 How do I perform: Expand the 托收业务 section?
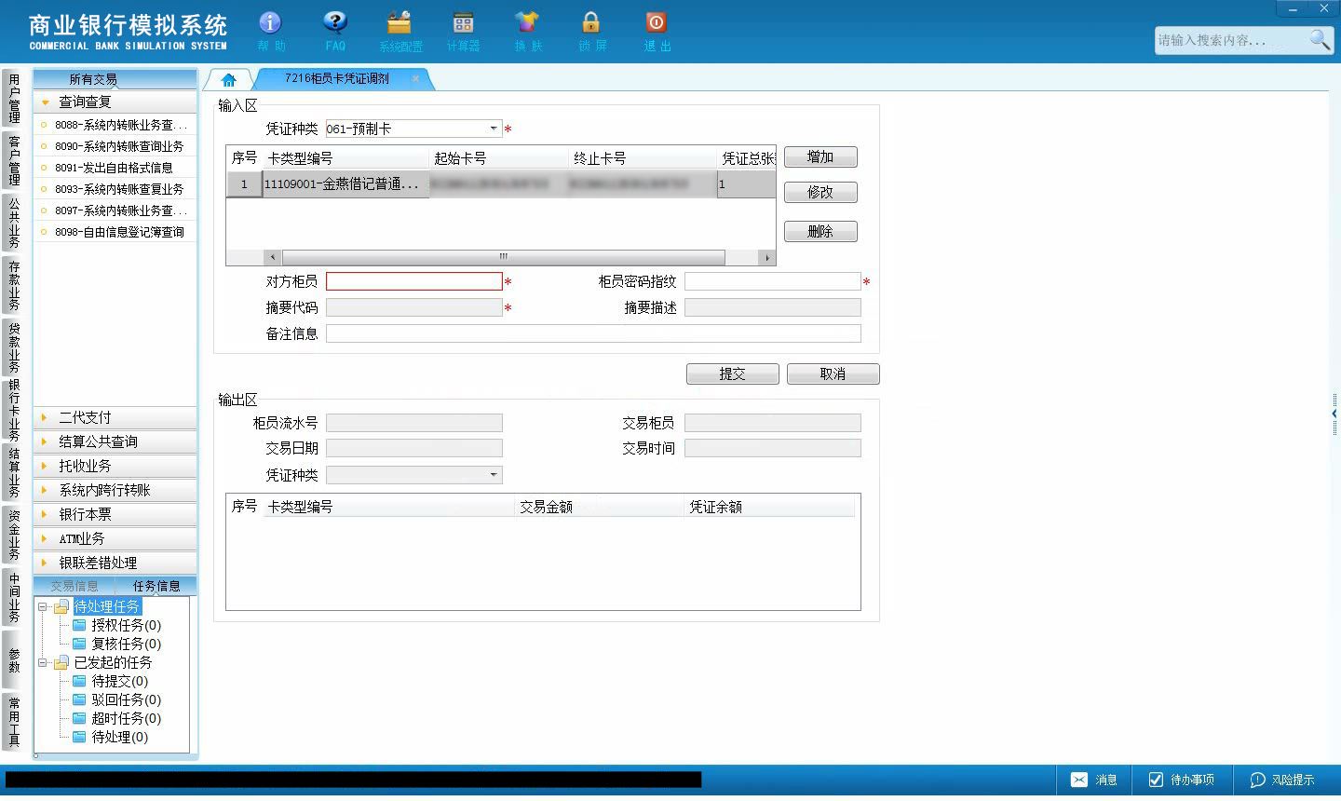[115, 466]
